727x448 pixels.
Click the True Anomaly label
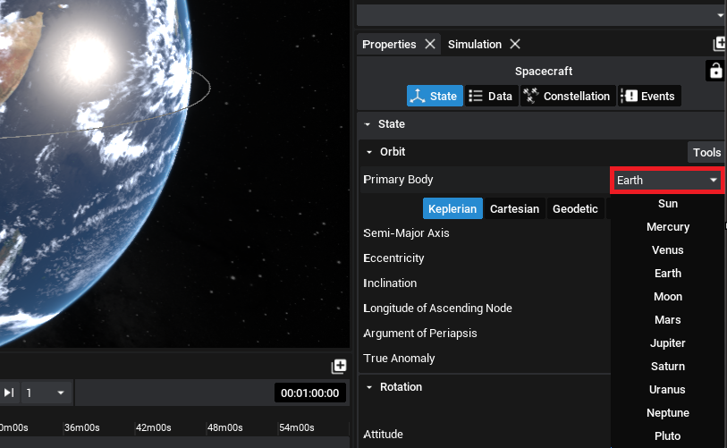(399, 358)
